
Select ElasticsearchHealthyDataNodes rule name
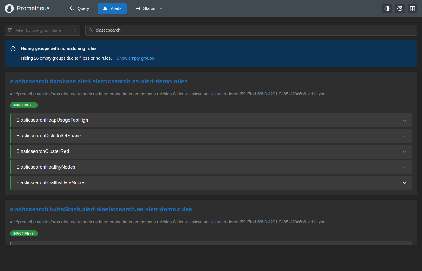51,183
